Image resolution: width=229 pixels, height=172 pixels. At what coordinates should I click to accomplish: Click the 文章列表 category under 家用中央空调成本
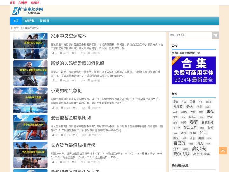coord(95,53)
